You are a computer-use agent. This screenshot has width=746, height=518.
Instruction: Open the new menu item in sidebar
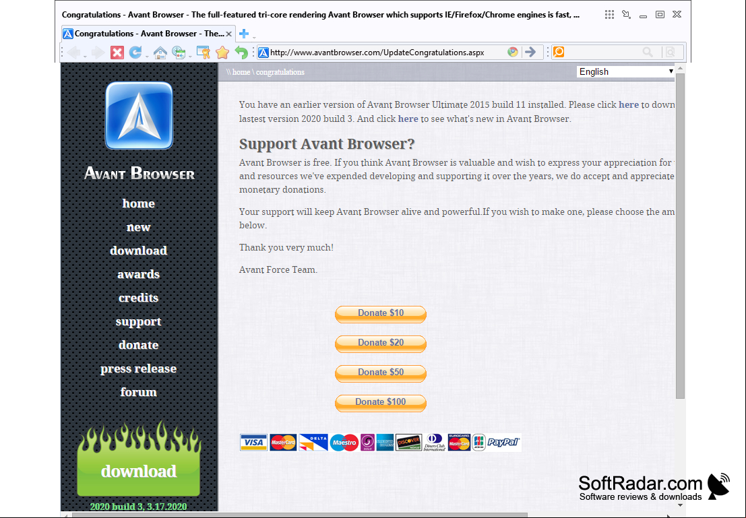pyautogui.click(x=138, y=228)
